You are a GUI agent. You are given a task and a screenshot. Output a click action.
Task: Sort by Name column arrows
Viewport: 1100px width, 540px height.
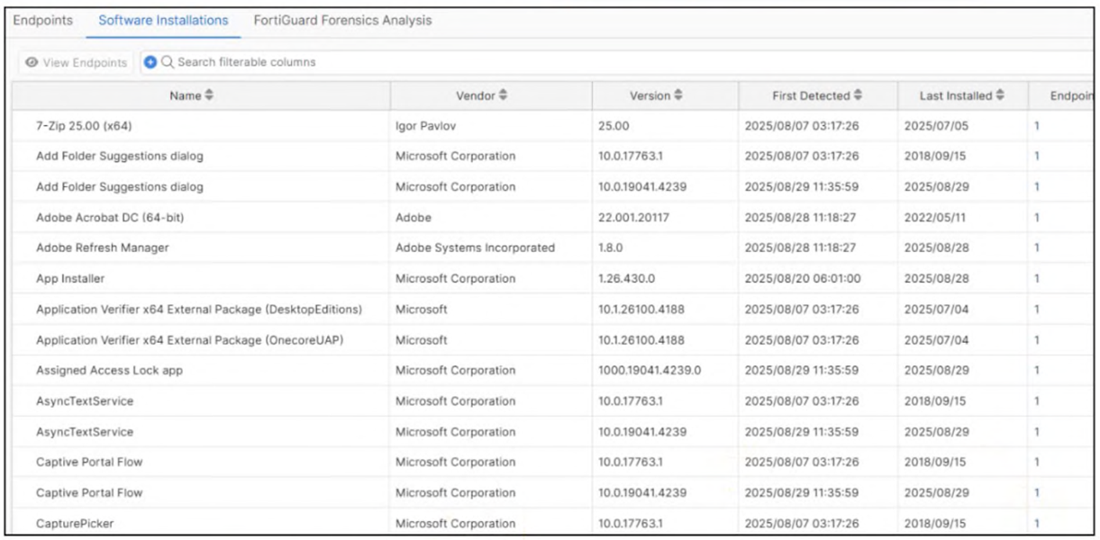click(x=209, y=95)
